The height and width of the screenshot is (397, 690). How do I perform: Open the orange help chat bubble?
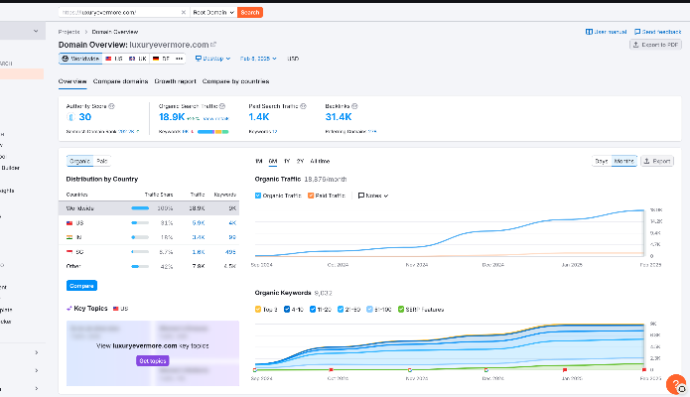pyautogui.click(x=675, y=384)
